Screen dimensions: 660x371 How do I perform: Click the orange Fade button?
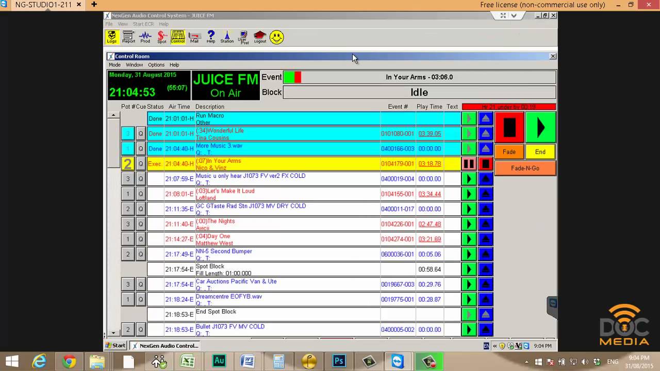point(509,152)
